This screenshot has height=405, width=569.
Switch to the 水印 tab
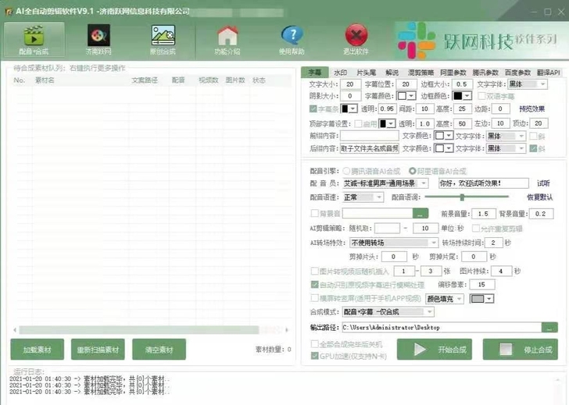click(x=341, y=73)
